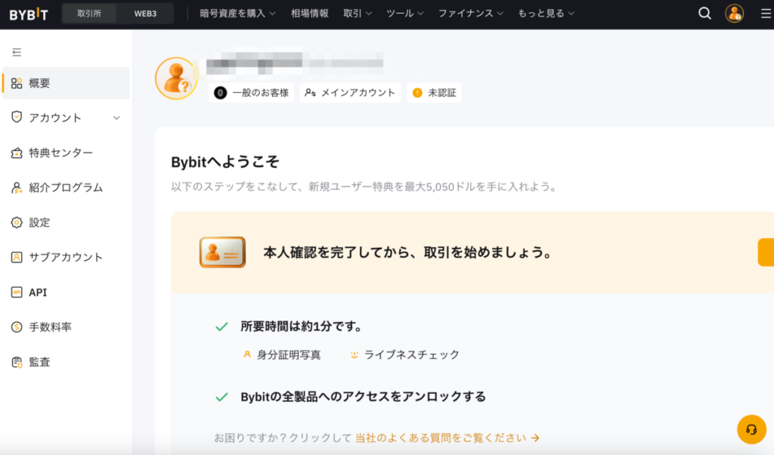The height and width of the screenshot is (455, 774).
Task: Click the 未認証 status badge
Action: 434,93
